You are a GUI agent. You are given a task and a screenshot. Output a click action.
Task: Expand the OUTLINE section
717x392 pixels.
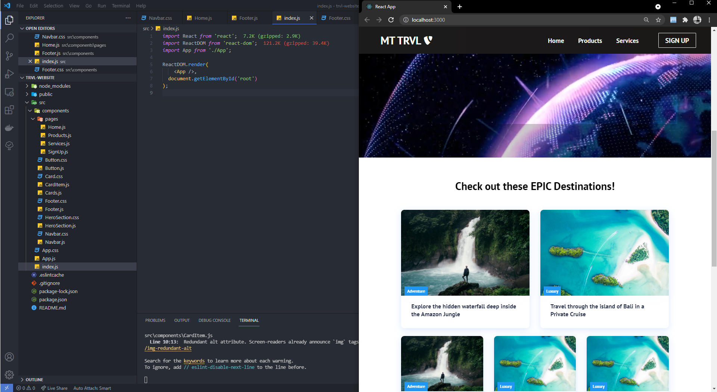(x=34, y=380)
